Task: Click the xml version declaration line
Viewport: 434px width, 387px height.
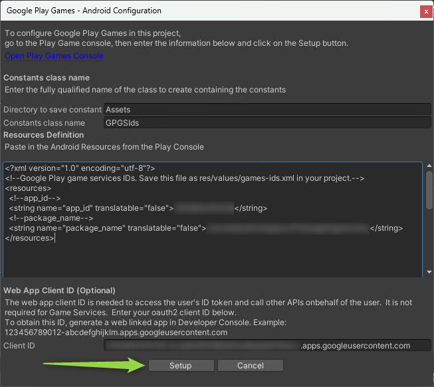Action: pyautogui.click(x=80, y=168)
